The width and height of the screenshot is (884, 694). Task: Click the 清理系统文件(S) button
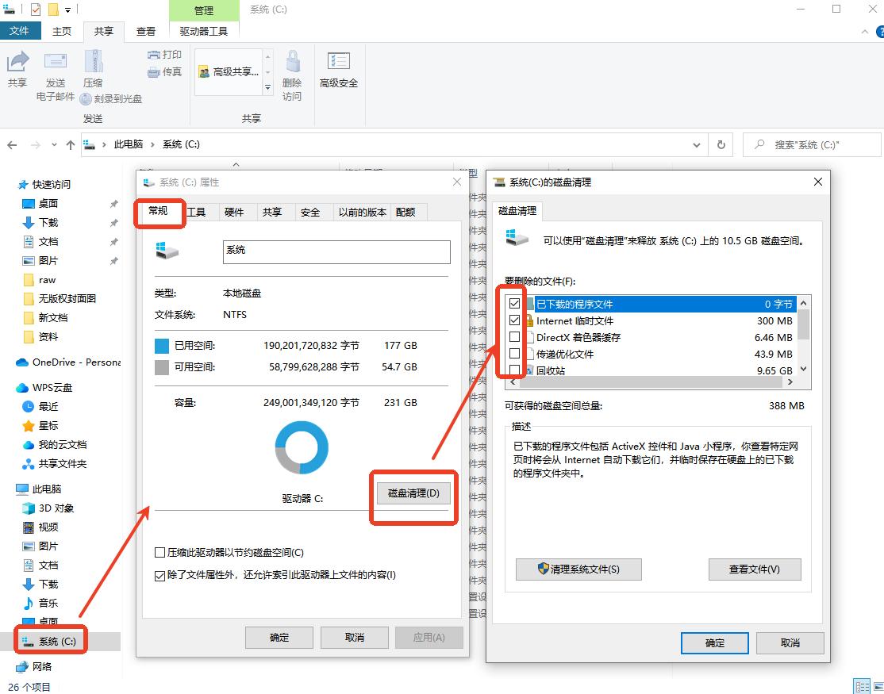click(578, 569)
